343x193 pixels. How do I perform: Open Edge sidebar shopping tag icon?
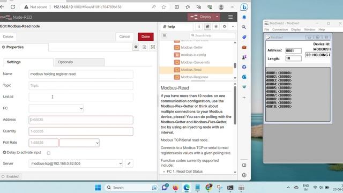[x=244, y=37]
